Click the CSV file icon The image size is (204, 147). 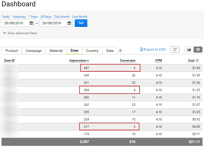pyautogui.click(x=141, y=49)
